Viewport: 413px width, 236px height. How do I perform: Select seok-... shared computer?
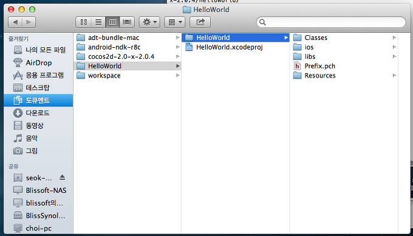[x=38, y=178]
